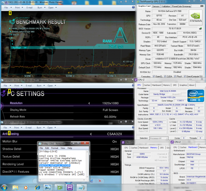Click the Z icon in the top CPU-Z title bar
Screen dimensions: 206x191
[136, 80]
